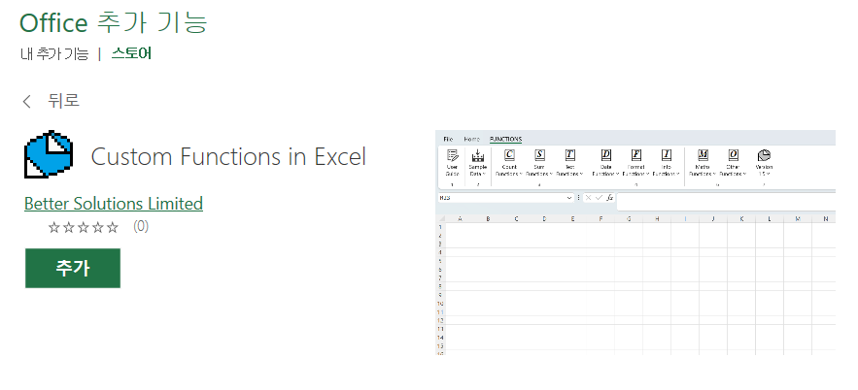
Task: Click formula bar confirm checkmark in preview
Action: coord(599,198)
